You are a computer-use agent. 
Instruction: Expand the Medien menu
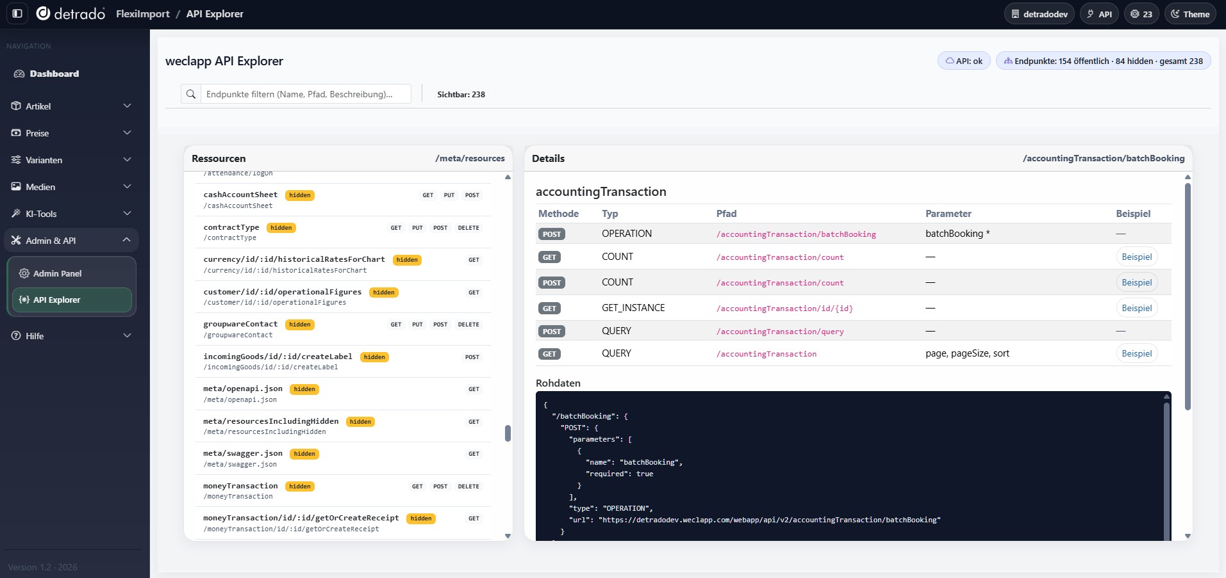(x=71, y=187)
